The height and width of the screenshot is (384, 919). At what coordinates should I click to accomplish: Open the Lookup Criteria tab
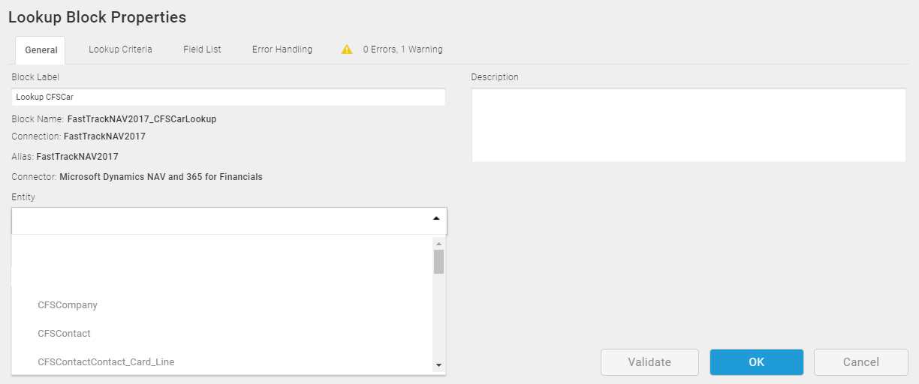pyautogui.click(x=120, y=49)
